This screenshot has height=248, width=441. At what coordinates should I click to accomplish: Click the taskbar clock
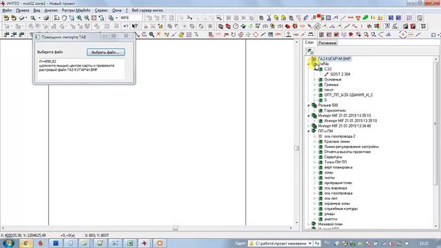[424, 243]
